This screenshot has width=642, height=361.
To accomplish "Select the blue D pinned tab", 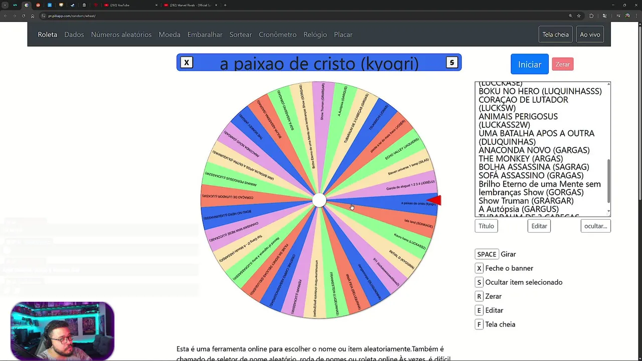I will click(50, 5).
